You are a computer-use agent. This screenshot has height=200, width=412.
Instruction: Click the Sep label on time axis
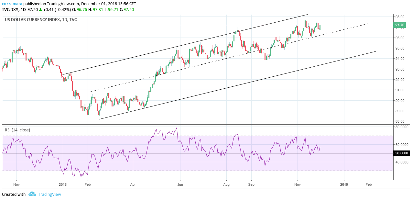click(251, 184)
